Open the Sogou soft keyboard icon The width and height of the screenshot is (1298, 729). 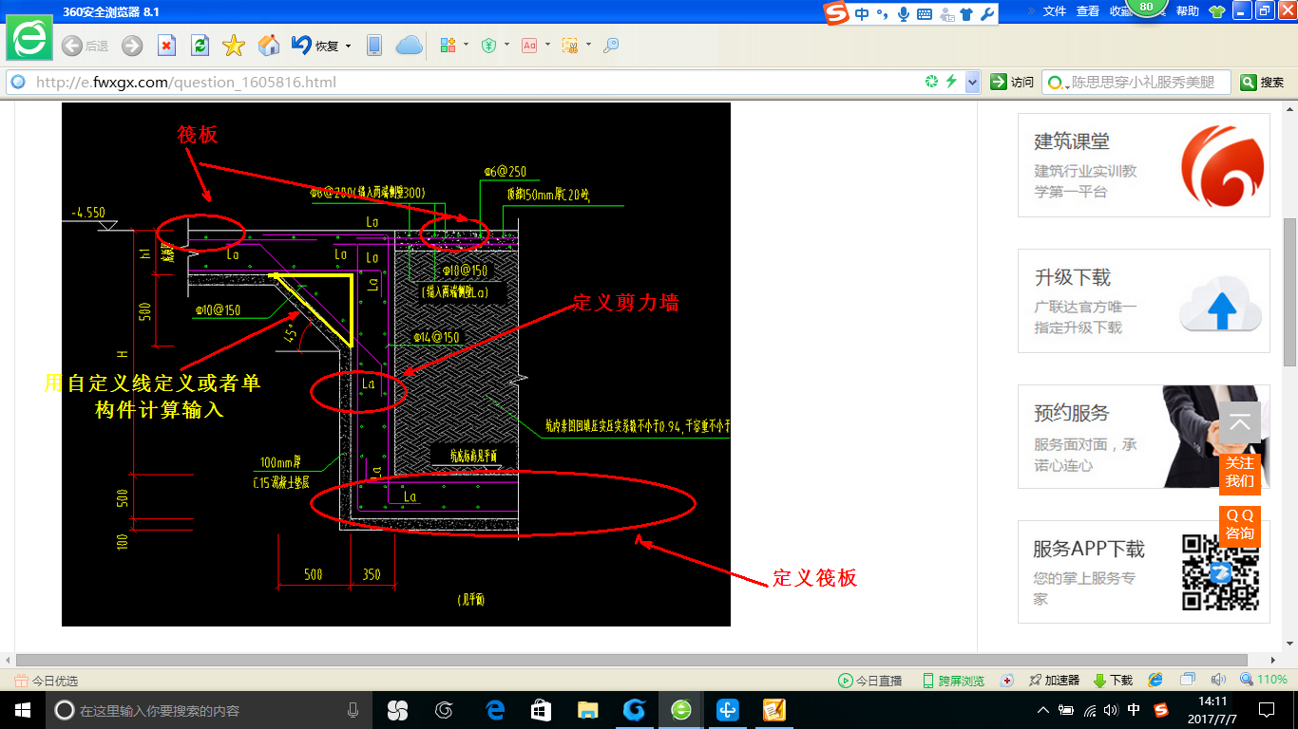(924, 14)
